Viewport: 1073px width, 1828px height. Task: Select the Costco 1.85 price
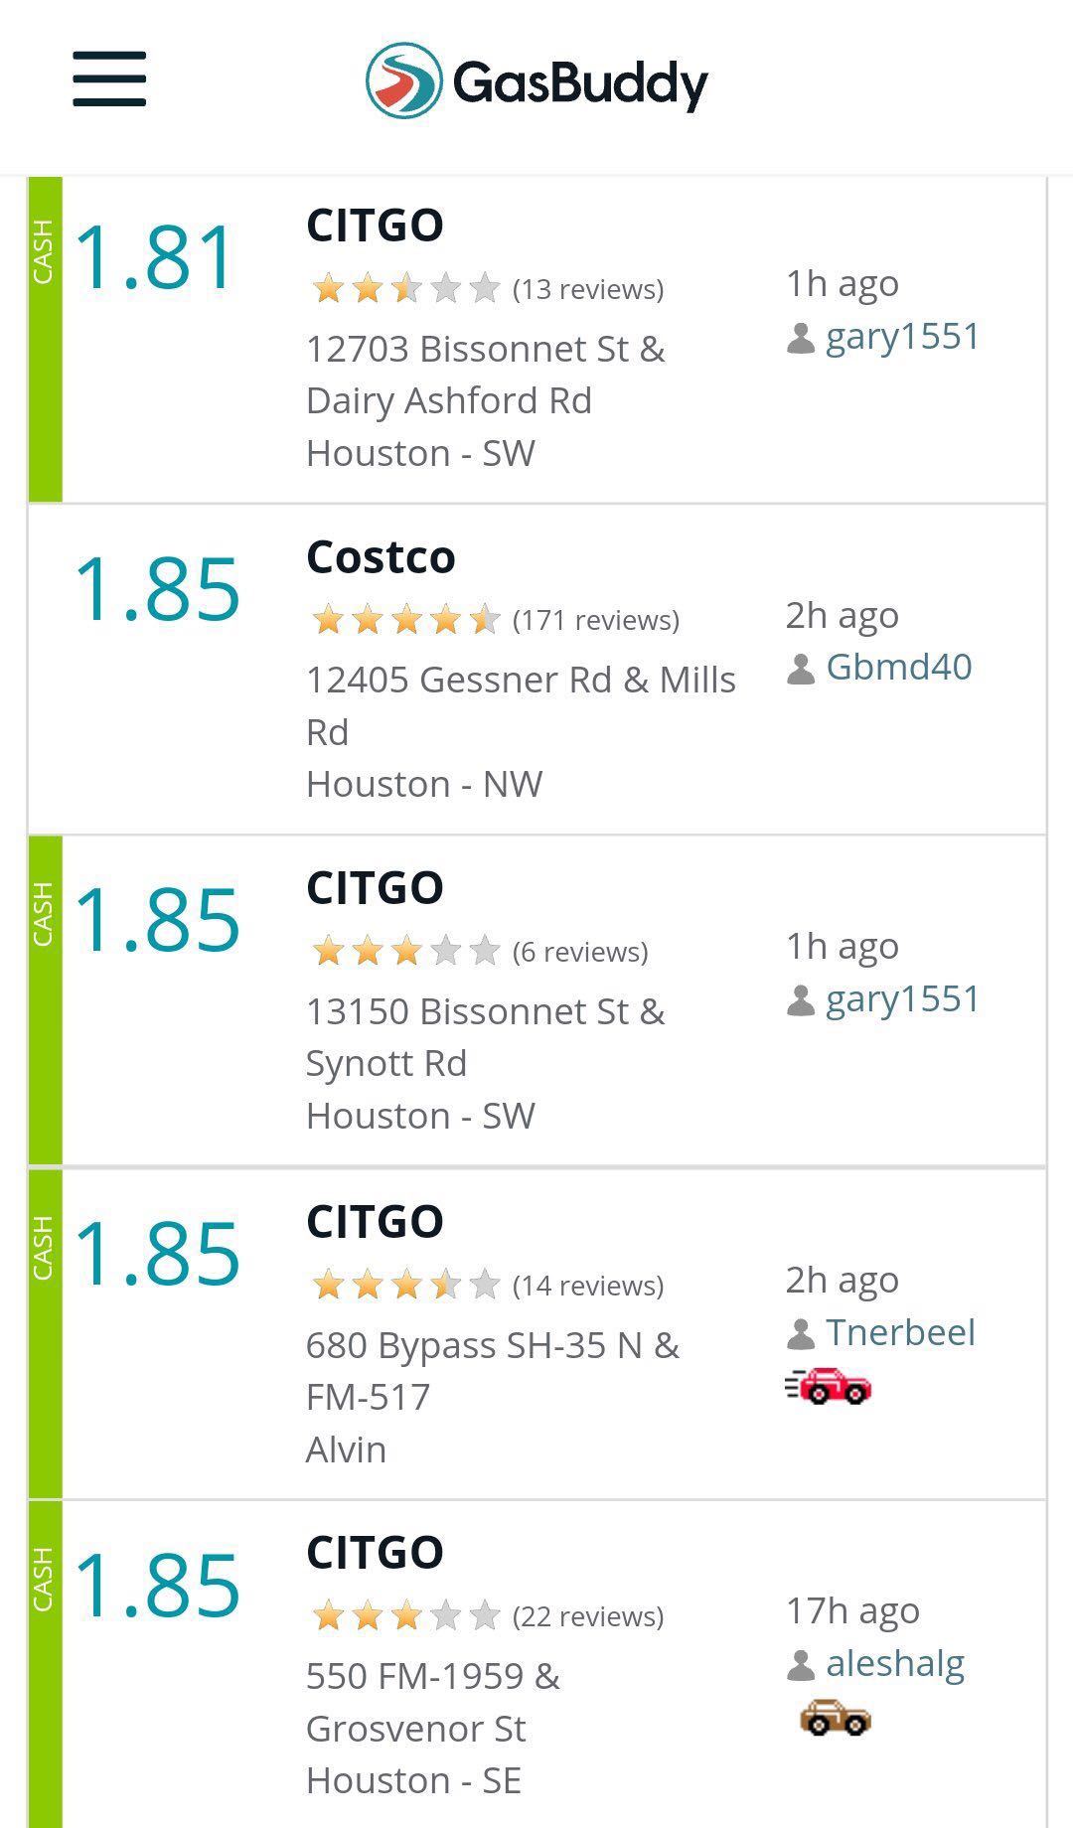point(157,589)
